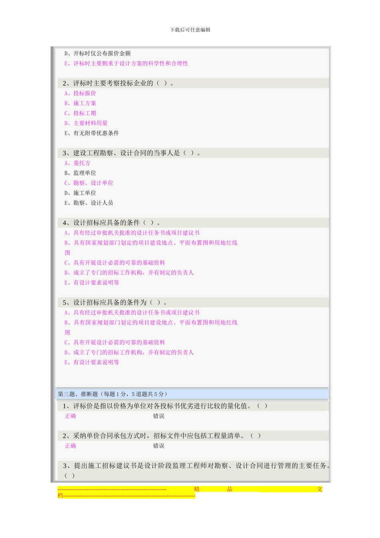Choose 错误 for question 1 评标价
This screenshot has width=380, height=538.
click(x=159, y=416)
